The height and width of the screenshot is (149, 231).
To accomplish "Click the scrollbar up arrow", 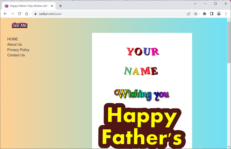I will [229, 20].
